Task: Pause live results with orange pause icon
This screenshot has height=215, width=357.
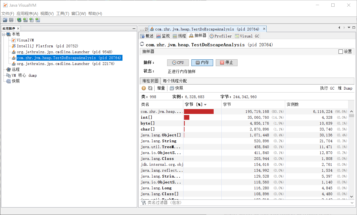Action: point(144,88)
